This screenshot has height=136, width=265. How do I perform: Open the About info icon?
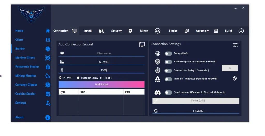[48, 117]
